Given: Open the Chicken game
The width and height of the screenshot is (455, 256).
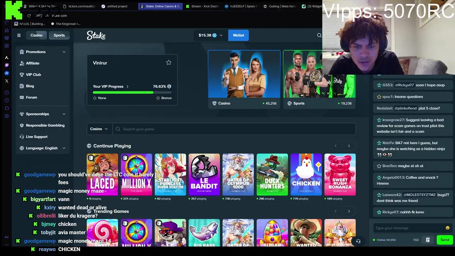Looking at the screenshot, I should tap(306, 175).
